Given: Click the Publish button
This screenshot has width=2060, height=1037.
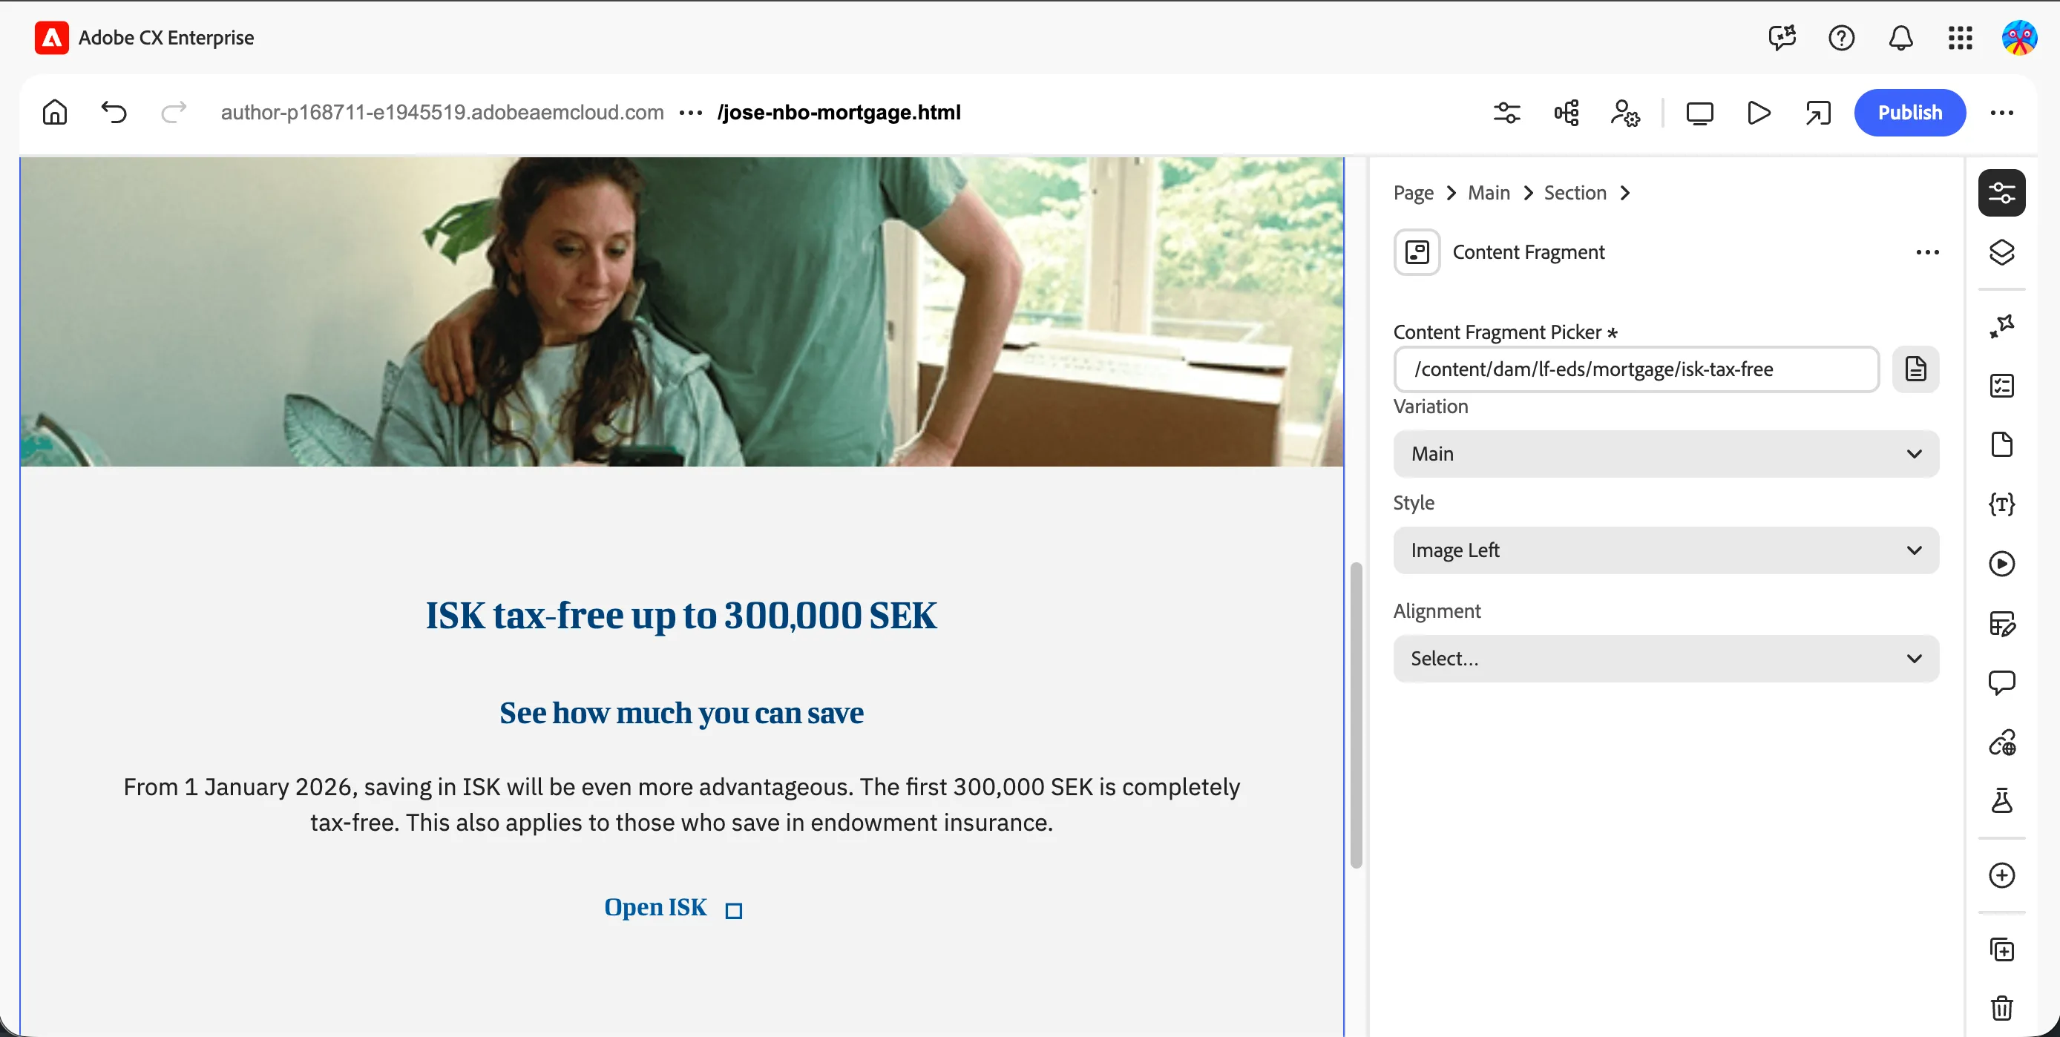Looking at the screenshot, I should (1909, 113).
